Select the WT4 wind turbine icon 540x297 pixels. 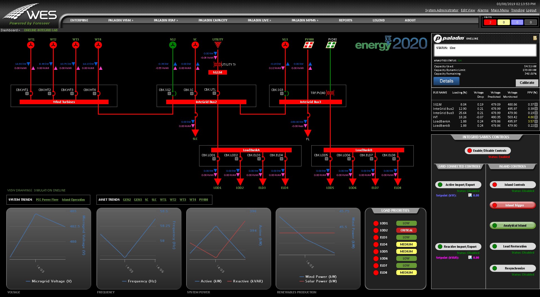[x=98, y=45]
